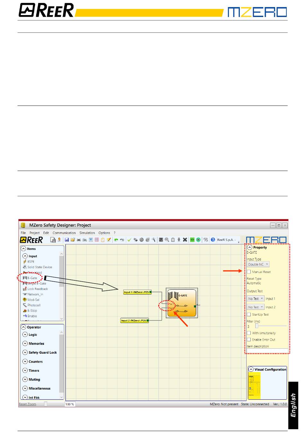305x442 pixels.
Task: Open the Simulation menu
Action: coord(87,233)
